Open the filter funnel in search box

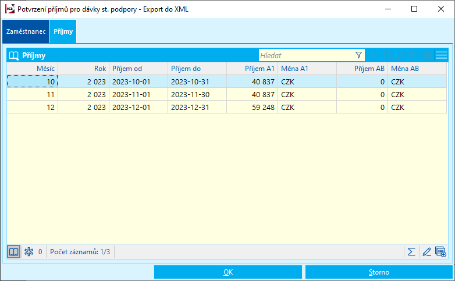click(x=358, y=55)
